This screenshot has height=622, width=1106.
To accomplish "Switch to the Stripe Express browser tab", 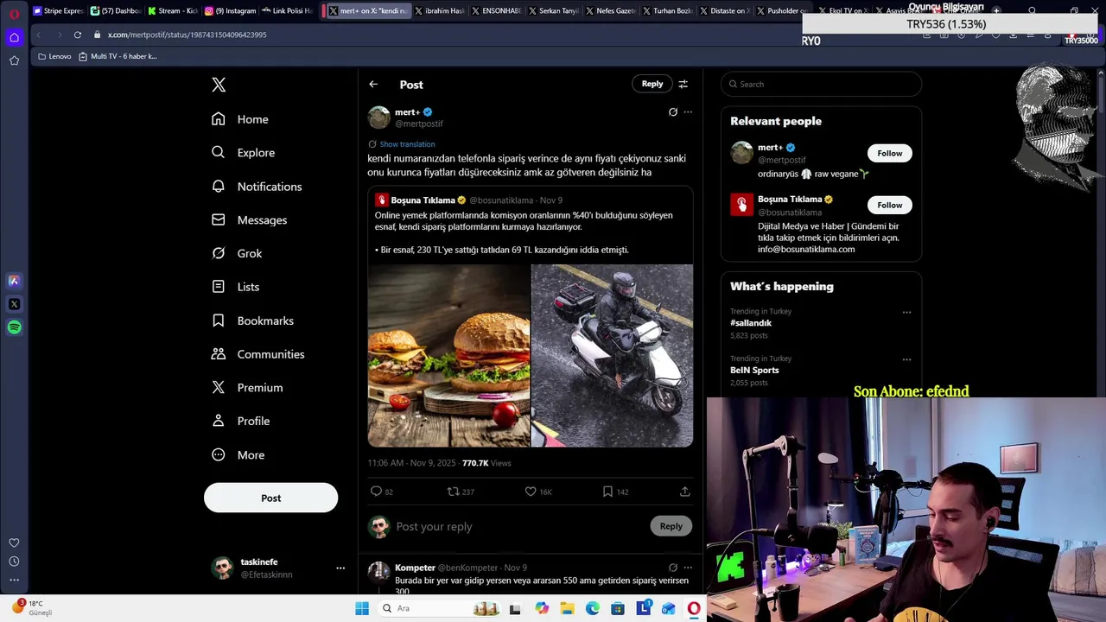I will (58, 11).
